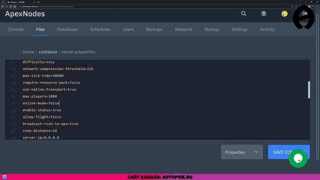Click the line online-mode=false
The height and width of the screenshot is (180, 320).
(41, 103)
